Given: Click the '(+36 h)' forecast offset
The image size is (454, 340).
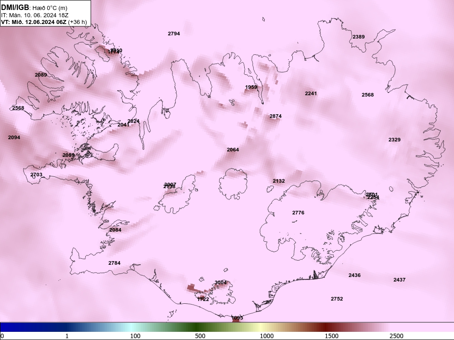Looking at the screenshot, I should (x=77, y=22).
